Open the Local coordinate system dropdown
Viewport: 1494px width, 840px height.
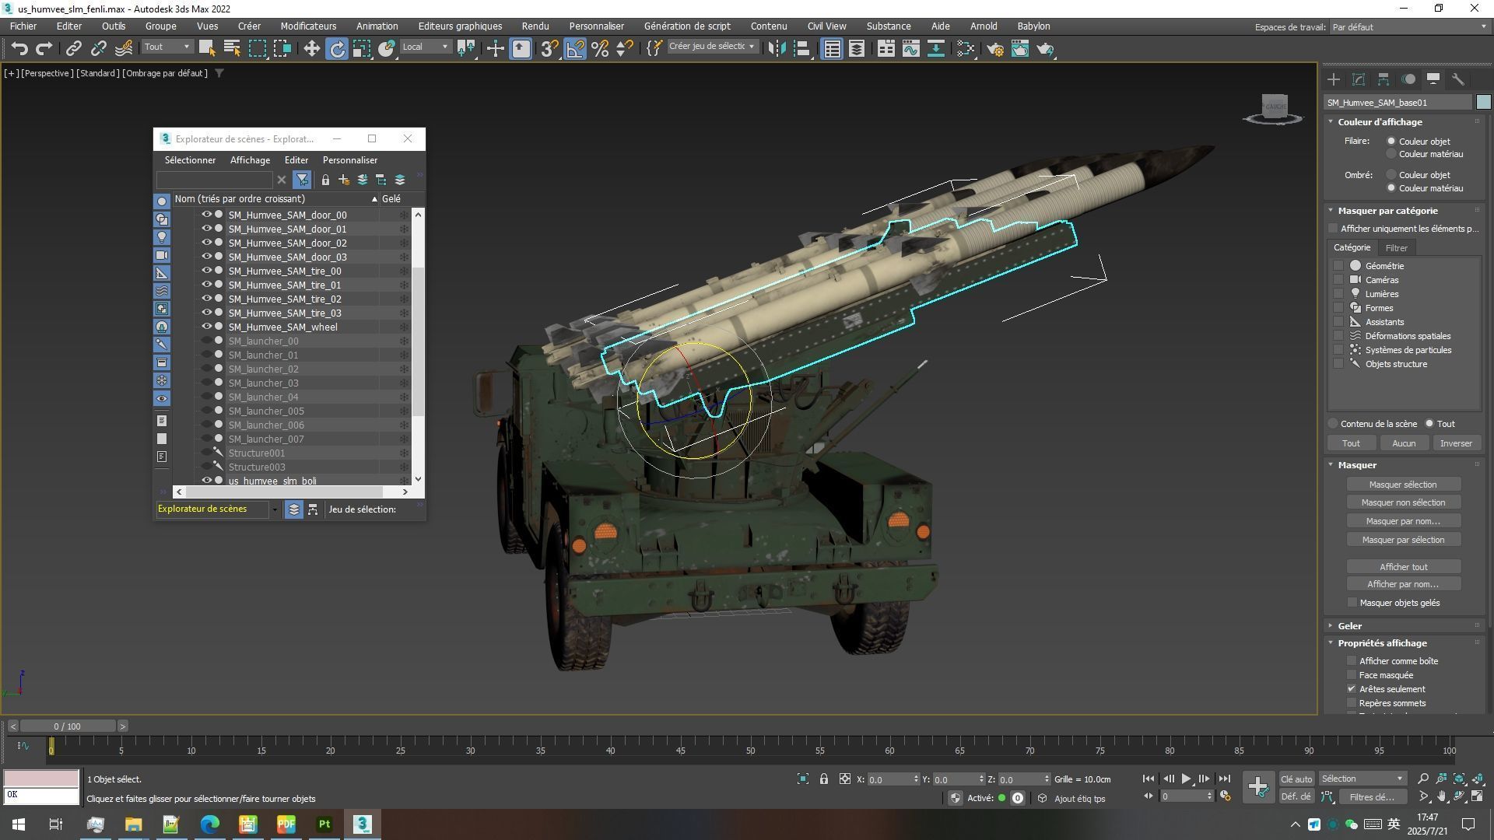[426, 47]
